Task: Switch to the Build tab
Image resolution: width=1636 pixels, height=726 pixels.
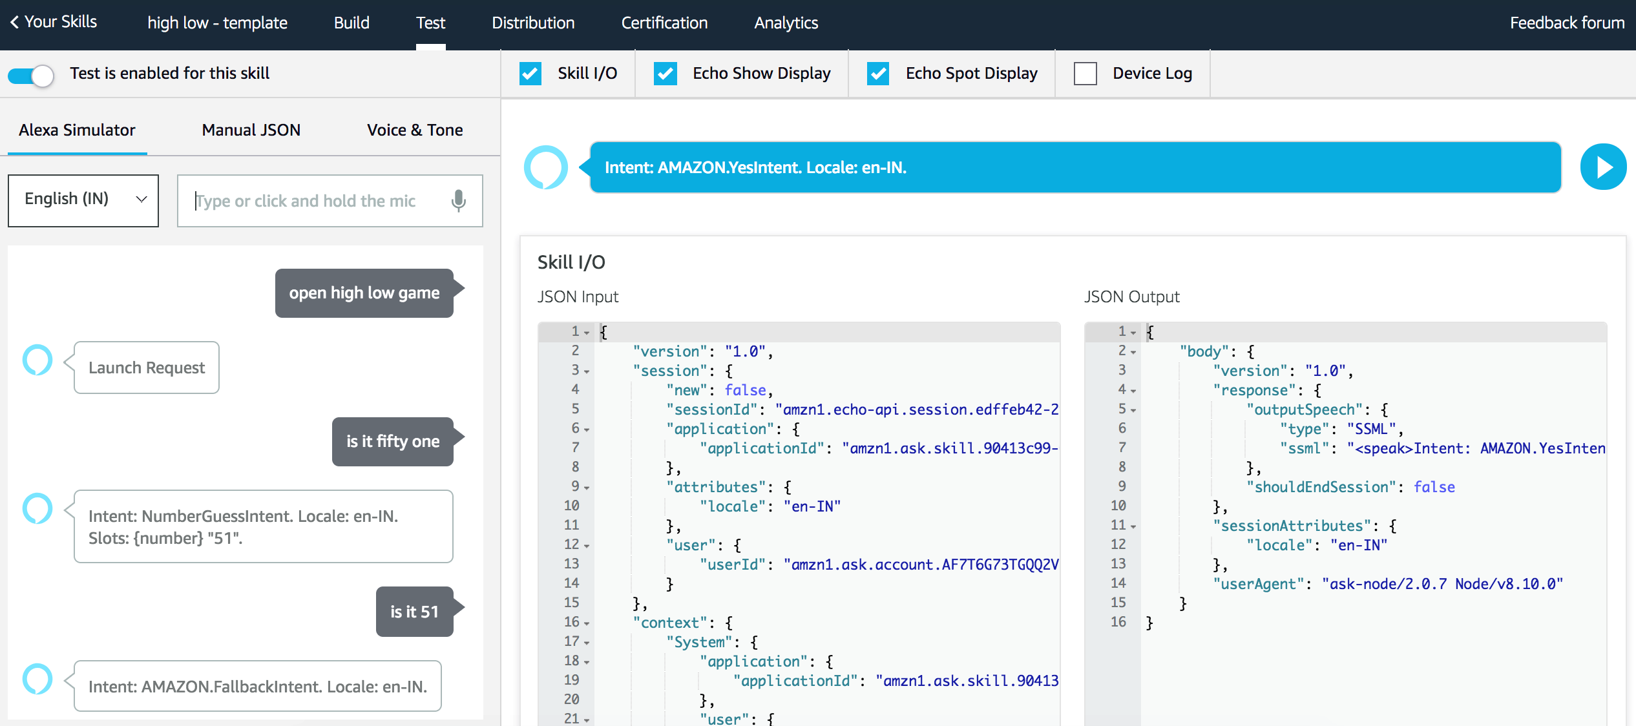Action: (x=351, y=23)
